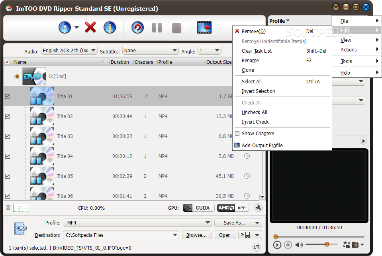Start ripping with the Convert icon

click(x=138, y=27)
